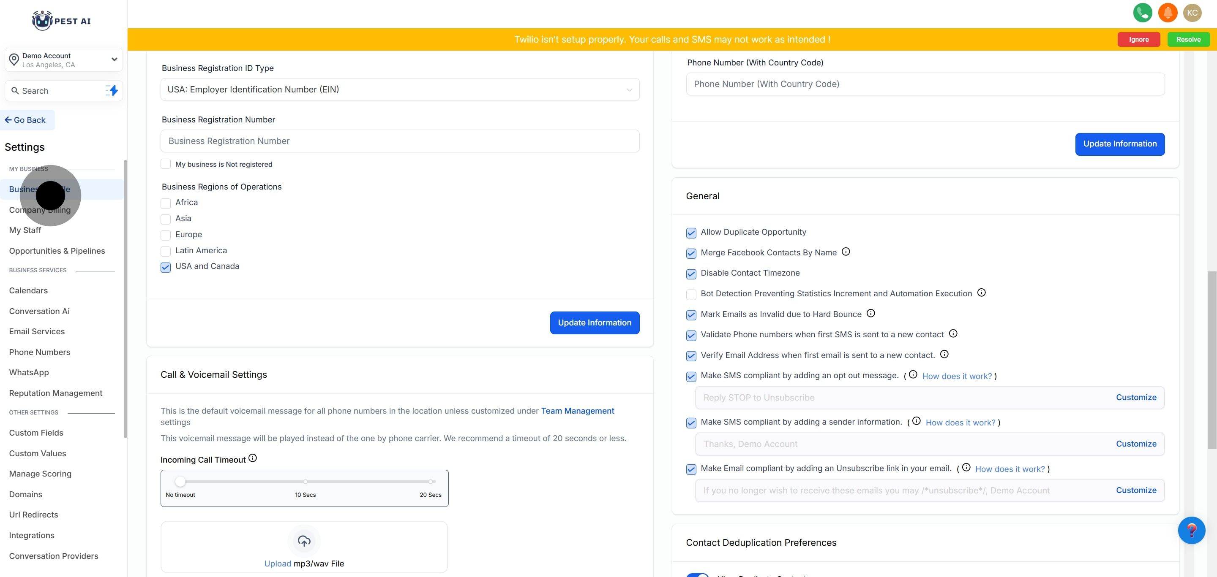
Task: Uncheck the USA and Canada checkbox
Action: coord(165,267)
